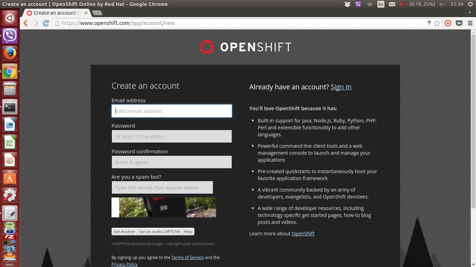Click the 'Create an account' heading
Image resolution: width=476 pixels, height=267 pixels.
(x=145, y=86)
